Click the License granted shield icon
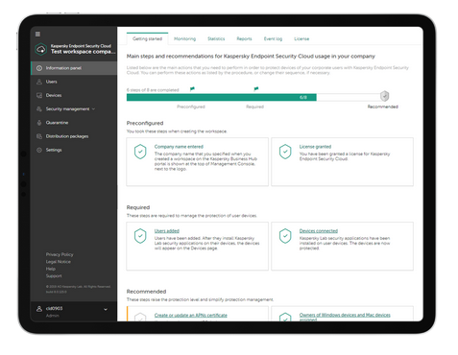The image size is (458, 355). pyautogui.click(x=285, y=152)
